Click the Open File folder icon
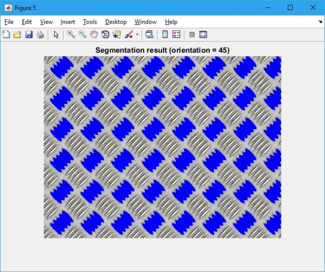 [x=17, y=35]
